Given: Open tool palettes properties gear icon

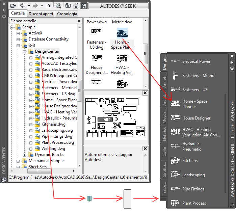Looking at the screenshot, I should [232, 69].
